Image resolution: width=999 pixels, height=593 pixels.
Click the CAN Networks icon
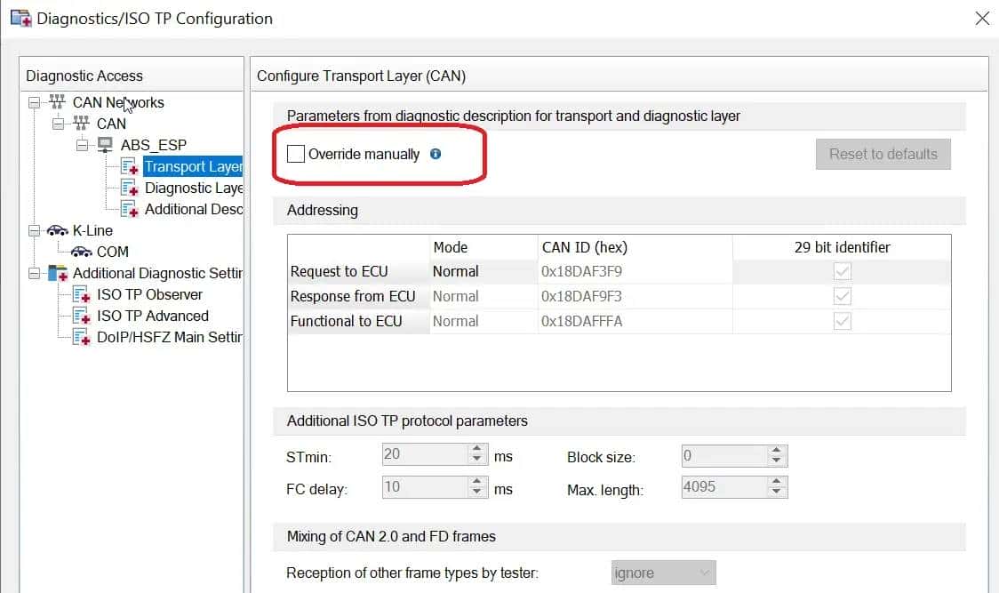click(x=58, y=102)
